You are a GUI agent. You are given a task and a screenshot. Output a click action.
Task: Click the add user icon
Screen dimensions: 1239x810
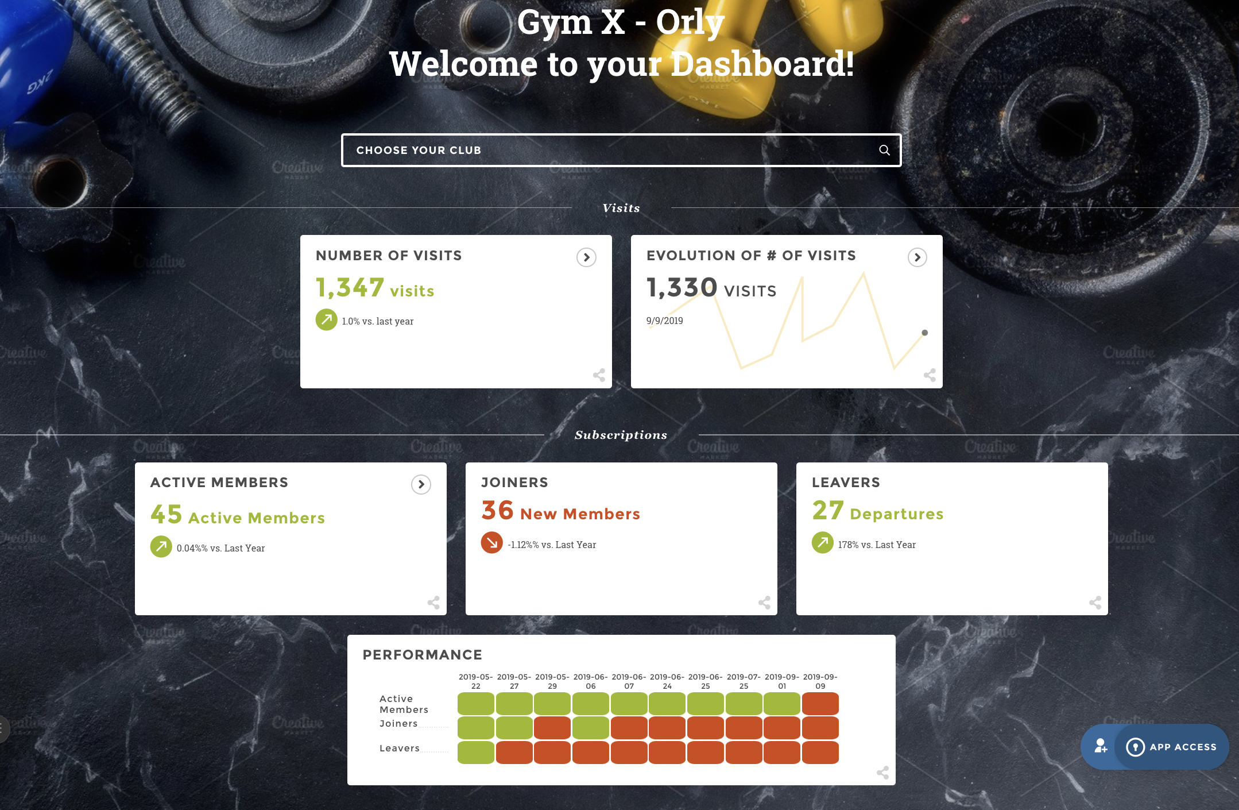(x=1100, y=746)
